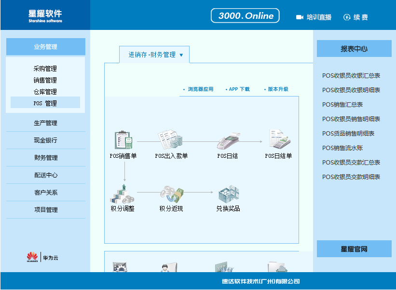This screenshot has height=290, width=396.
Task: Open 项目管理 menu
Action: [x=46, y=210]
